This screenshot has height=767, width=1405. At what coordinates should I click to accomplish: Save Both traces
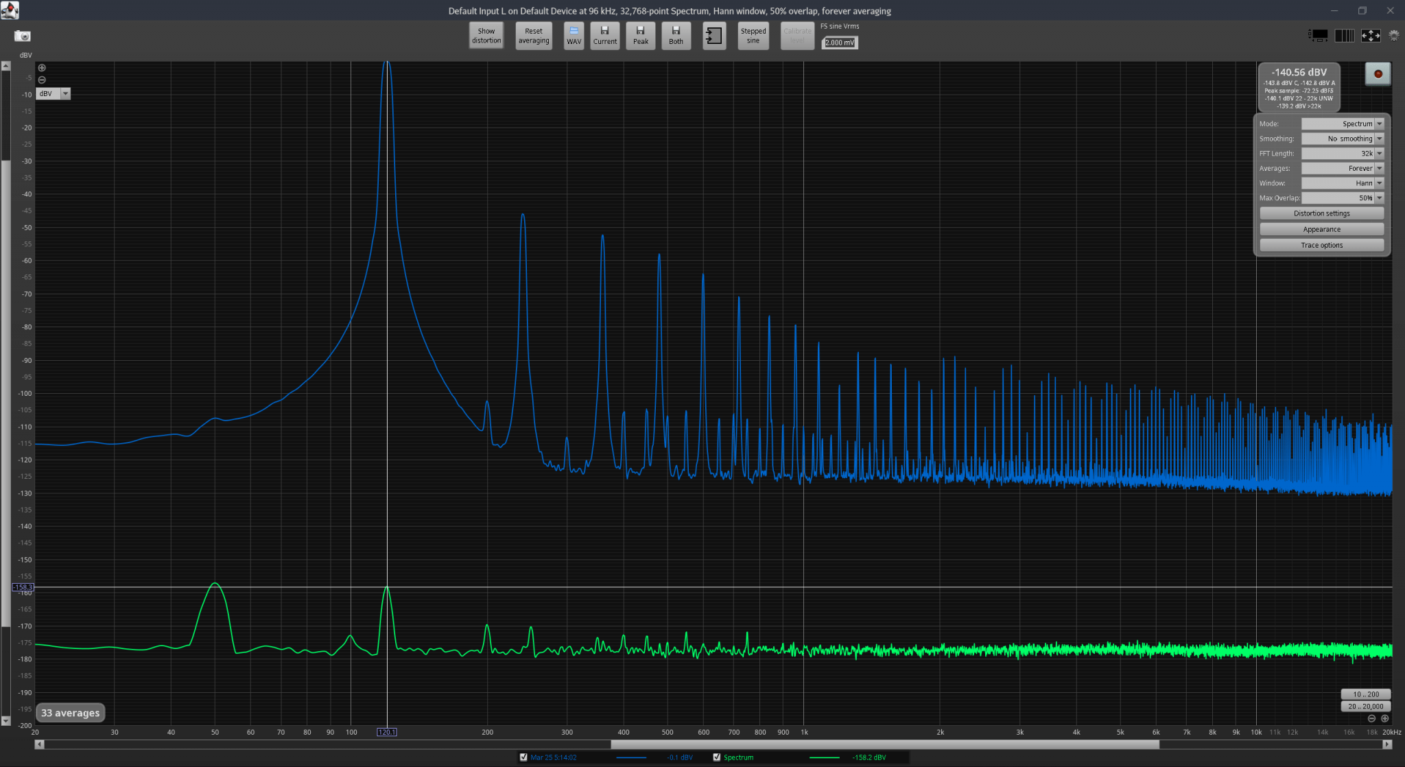676,36
